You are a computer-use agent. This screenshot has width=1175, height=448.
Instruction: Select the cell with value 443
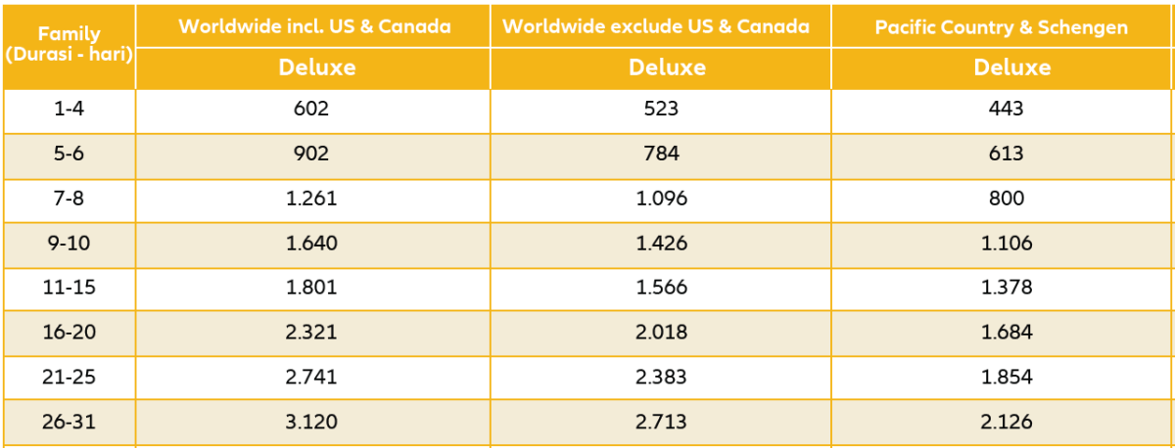[x=1007, y=110]
